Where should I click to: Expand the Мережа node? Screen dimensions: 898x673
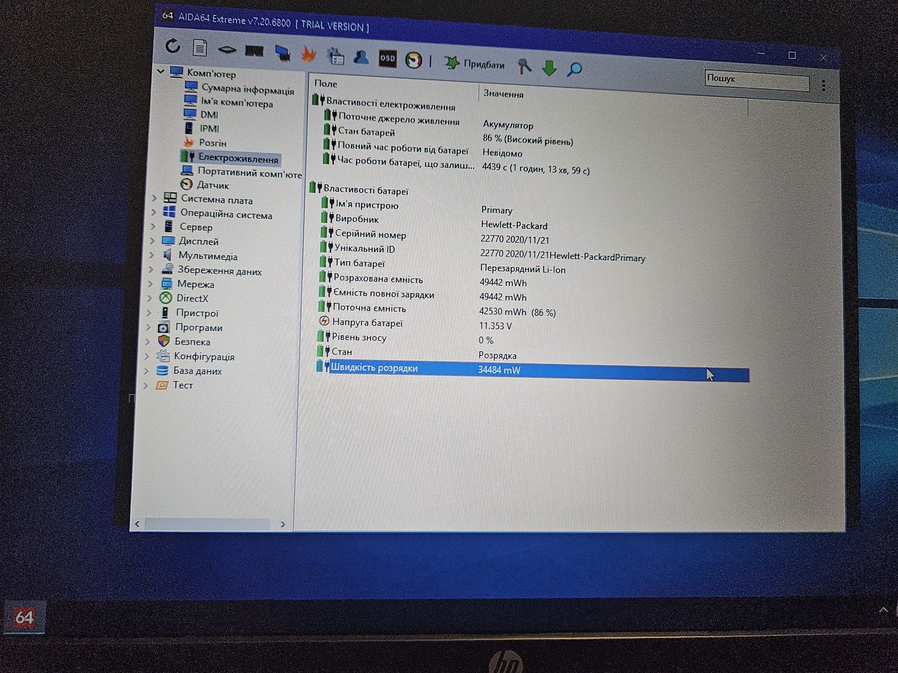tap(150, 284)
